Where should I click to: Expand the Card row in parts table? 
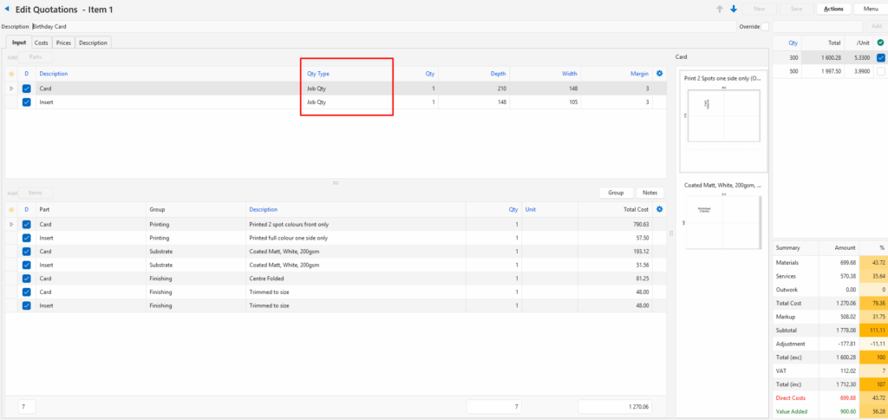point(11,89)
